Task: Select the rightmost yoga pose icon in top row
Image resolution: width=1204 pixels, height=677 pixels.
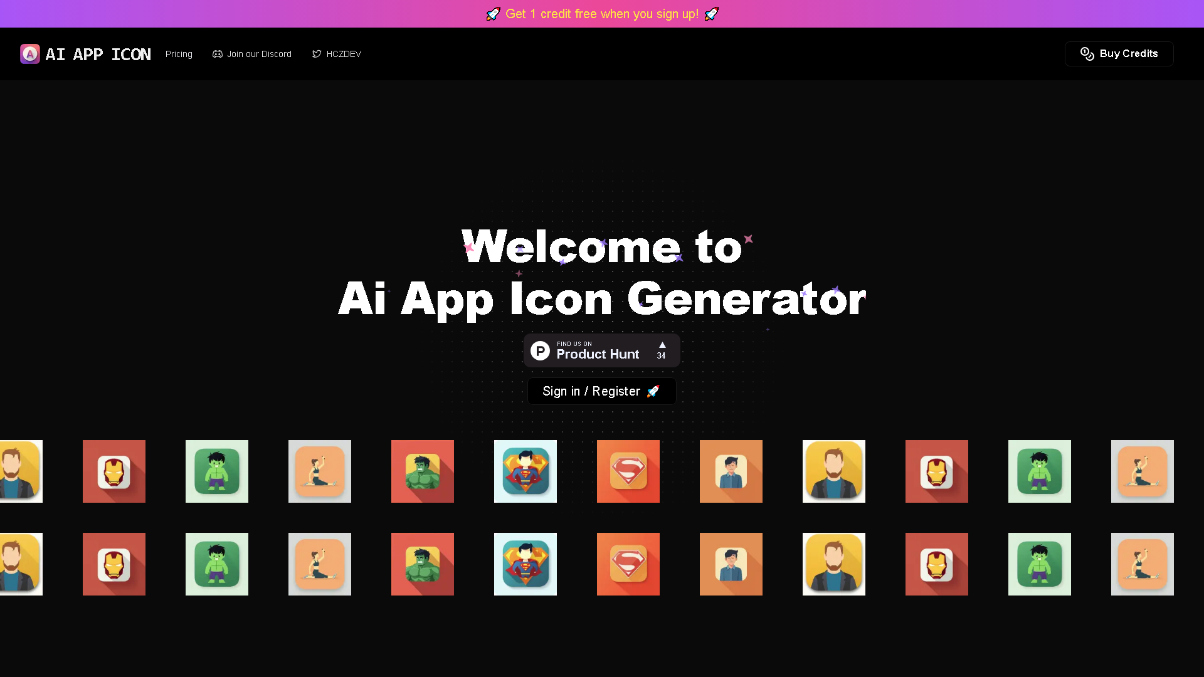Action: (1143, 471)
